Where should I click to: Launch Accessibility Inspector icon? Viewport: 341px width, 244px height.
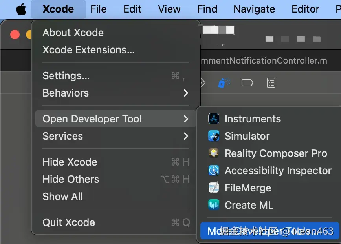coord(214,170)
